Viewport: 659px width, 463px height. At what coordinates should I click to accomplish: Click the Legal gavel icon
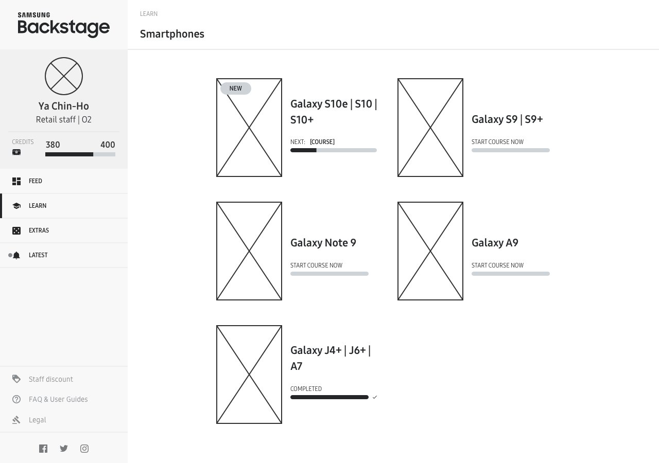click(x=16, y=420)
